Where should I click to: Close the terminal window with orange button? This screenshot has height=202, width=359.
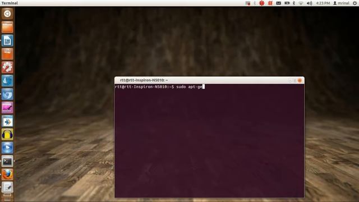tap(300, 80)
